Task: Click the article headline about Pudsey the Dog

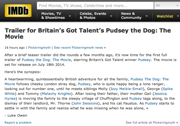Action: (88, 34)
